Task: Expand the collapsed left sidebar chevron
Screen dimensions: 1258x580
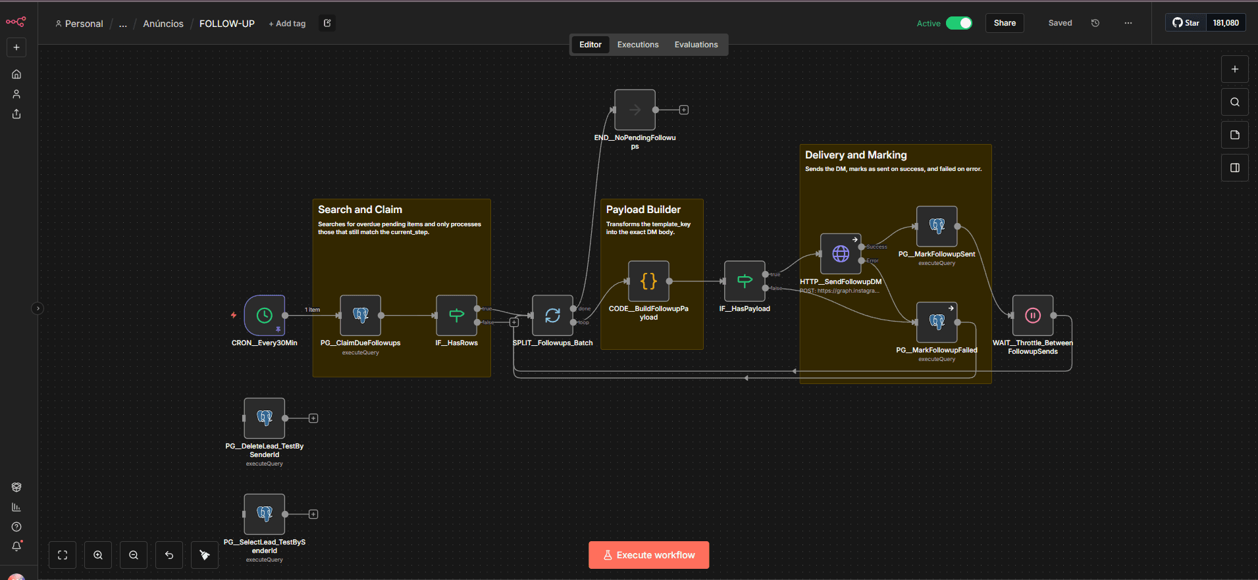Action: [38, 308]
